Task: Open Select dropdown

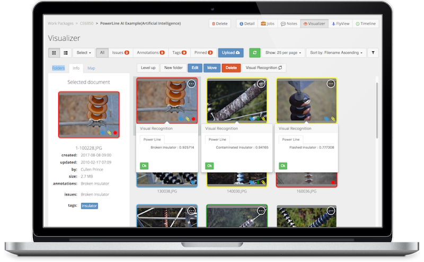Action: click(x=84, y=53)
